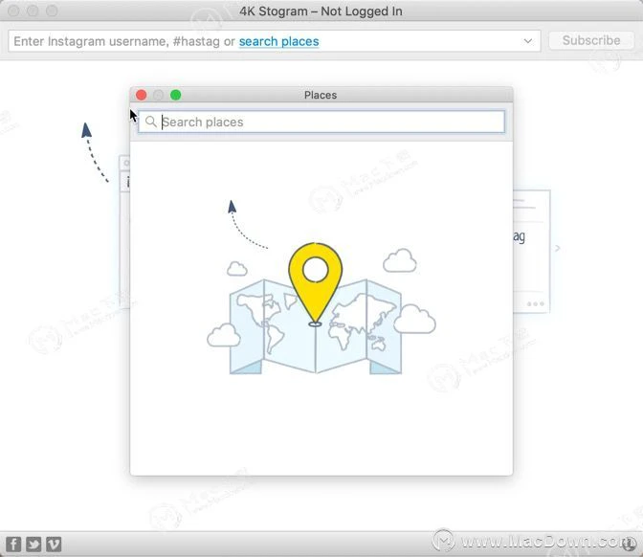
Task: Click the Instagram username input field
Action: 274,41
